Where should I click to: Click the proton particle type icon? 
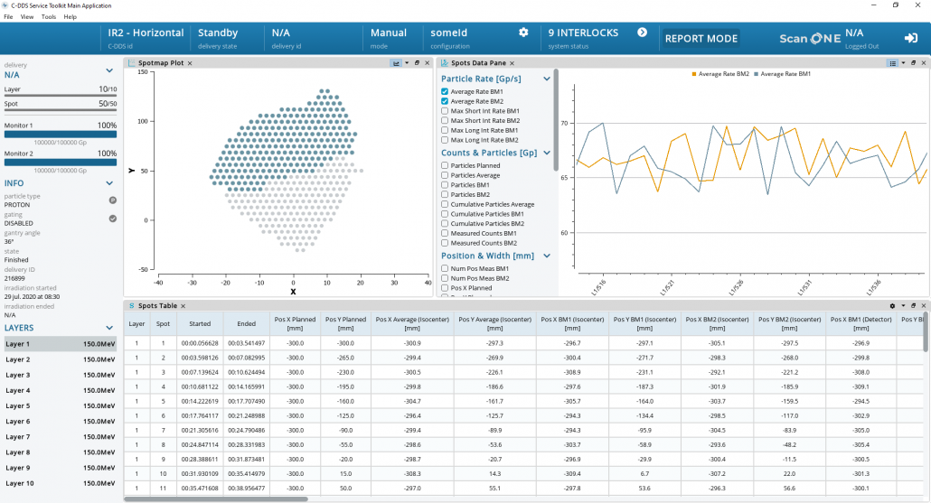tap(113, 200)
